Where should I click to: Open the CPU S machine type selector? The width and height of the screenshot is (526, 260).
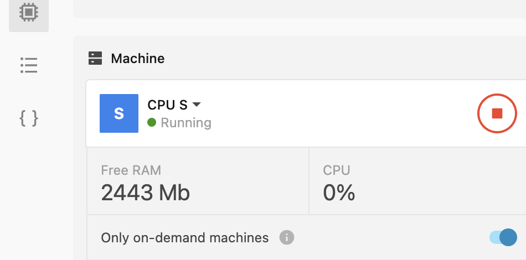[x=168, y=105]
